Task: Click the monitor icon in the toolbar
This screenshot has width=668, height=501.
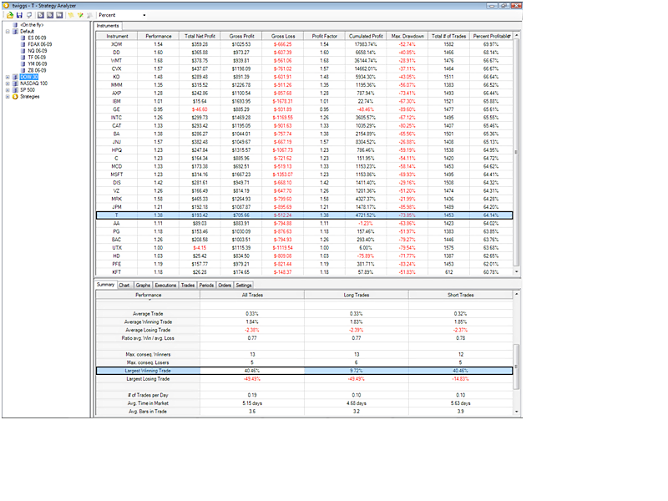Action: [29, 15]
